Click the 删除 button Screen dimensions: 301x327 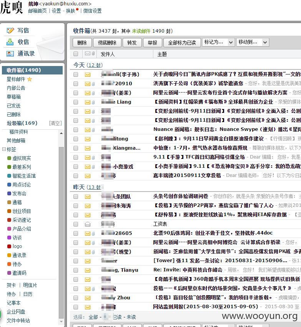[82, 43]
